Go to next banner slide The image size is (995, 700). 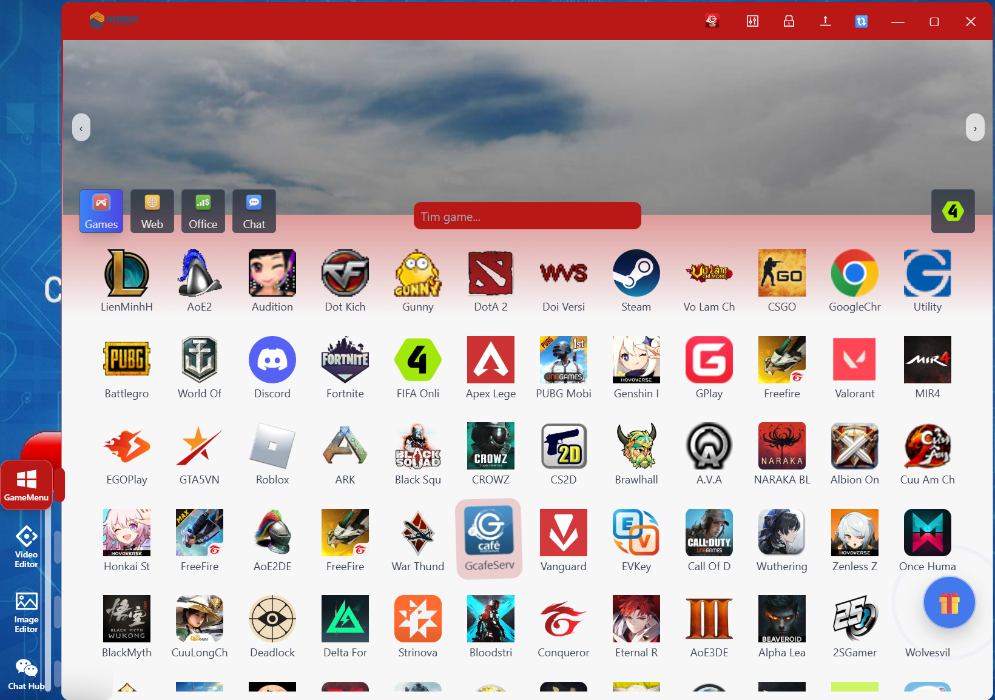pyautogui.click(x=975, y=128)
